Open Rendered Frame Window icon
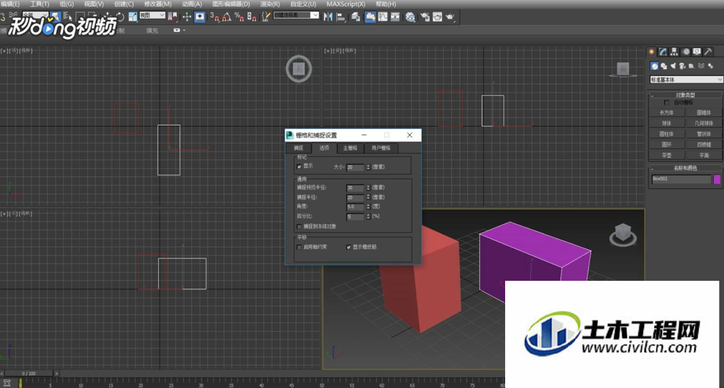 [x=437, y=17]
